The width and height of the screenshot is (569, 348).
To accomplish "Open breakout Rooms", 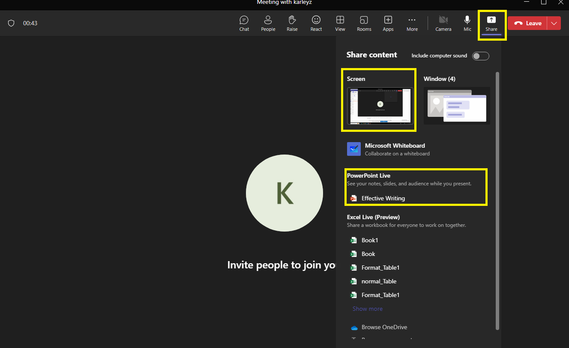I will point(364,24).
